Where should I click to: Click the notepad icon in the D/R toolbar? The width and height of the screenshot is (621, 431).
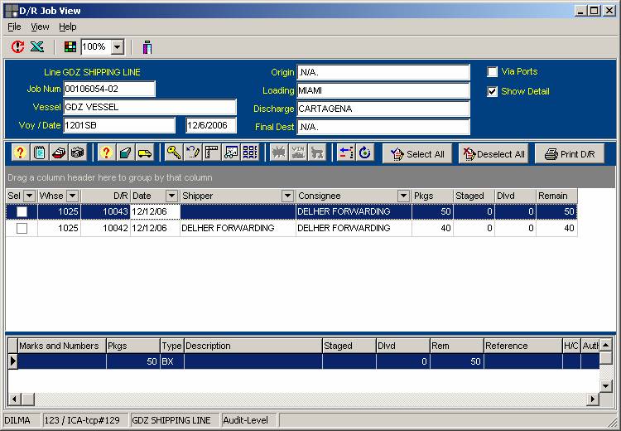(x=39, y=153)
